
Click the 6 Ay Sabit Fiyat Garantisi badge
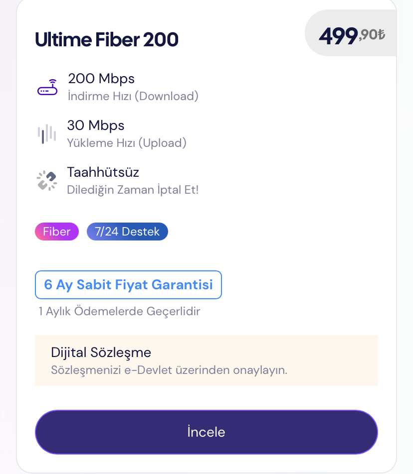point(128,285)
